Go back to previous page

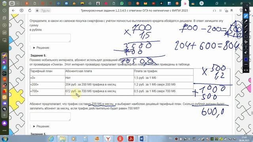coord(13,11)
